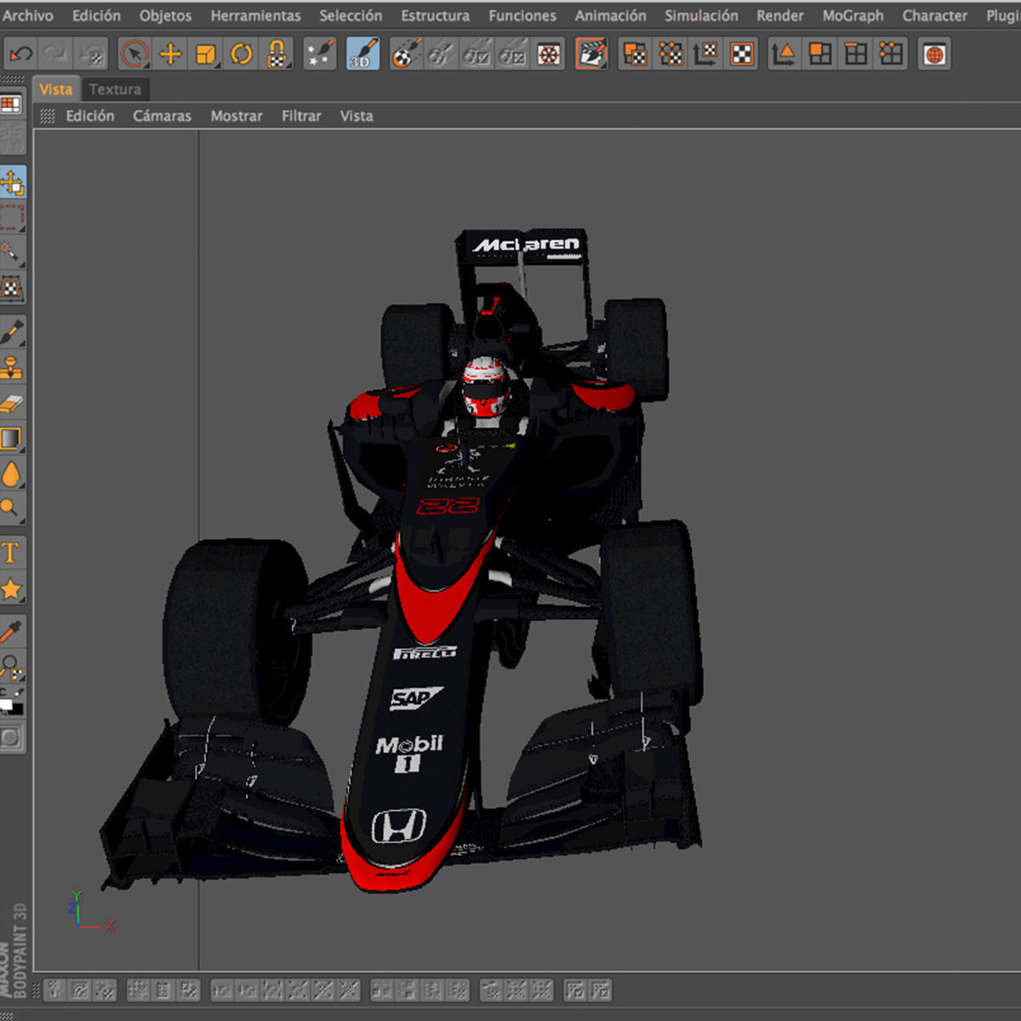Open the Selección menu
The image size is (1021, 1021).
coord(351,15)
